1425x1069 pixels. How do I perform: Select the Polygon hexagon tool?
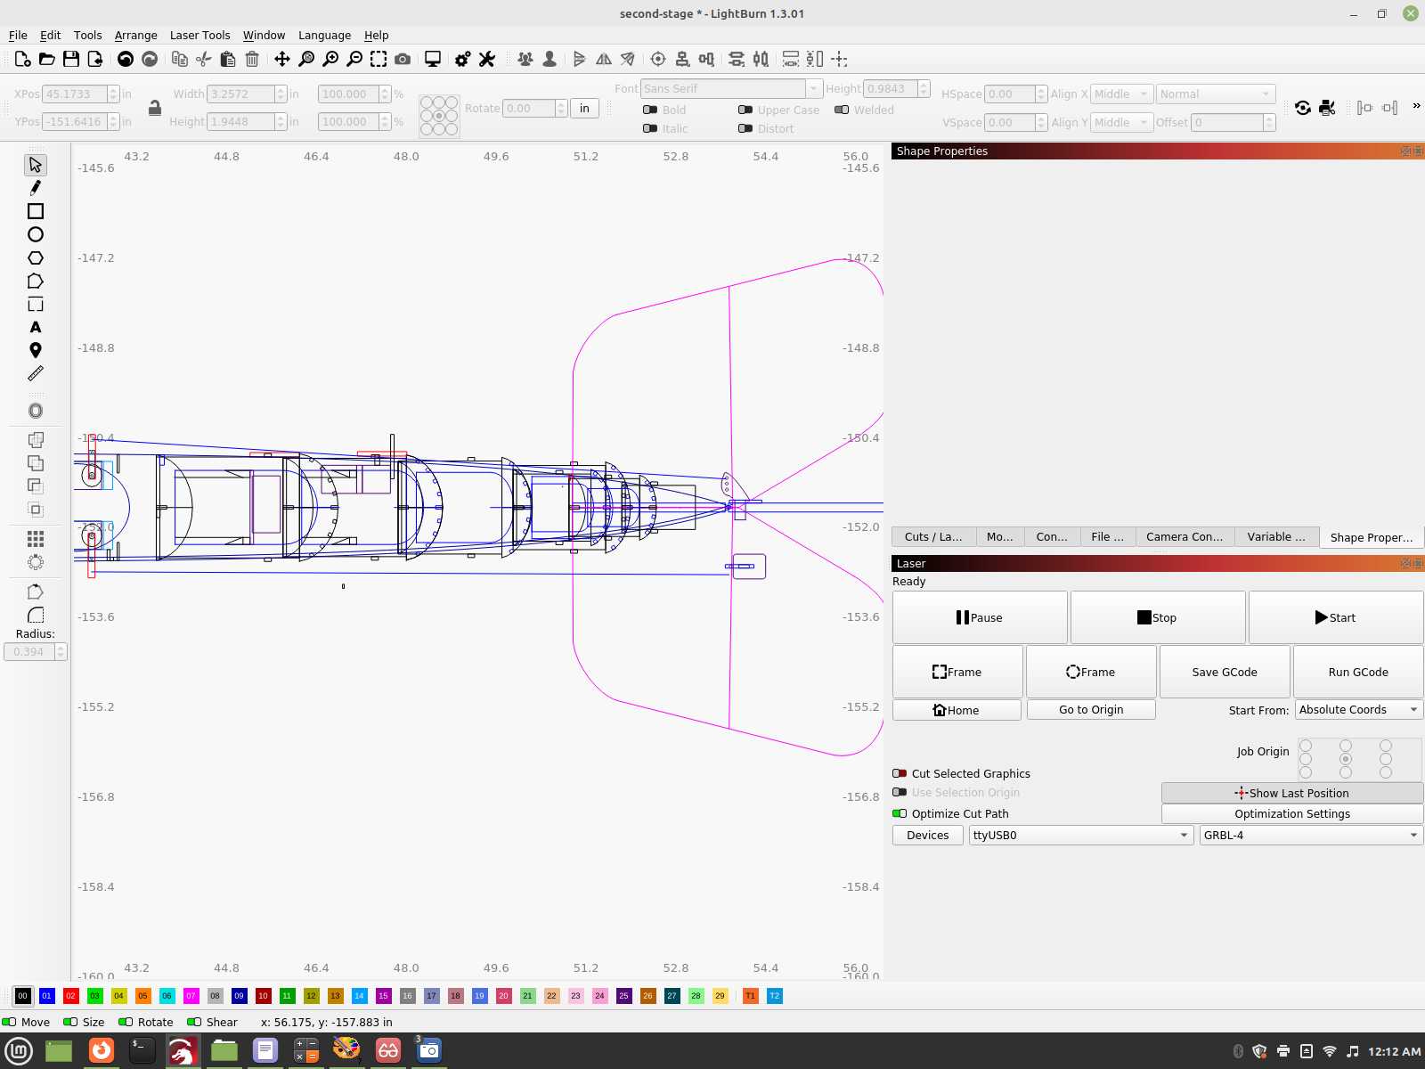pyautogui.click(x=36, y=257)
